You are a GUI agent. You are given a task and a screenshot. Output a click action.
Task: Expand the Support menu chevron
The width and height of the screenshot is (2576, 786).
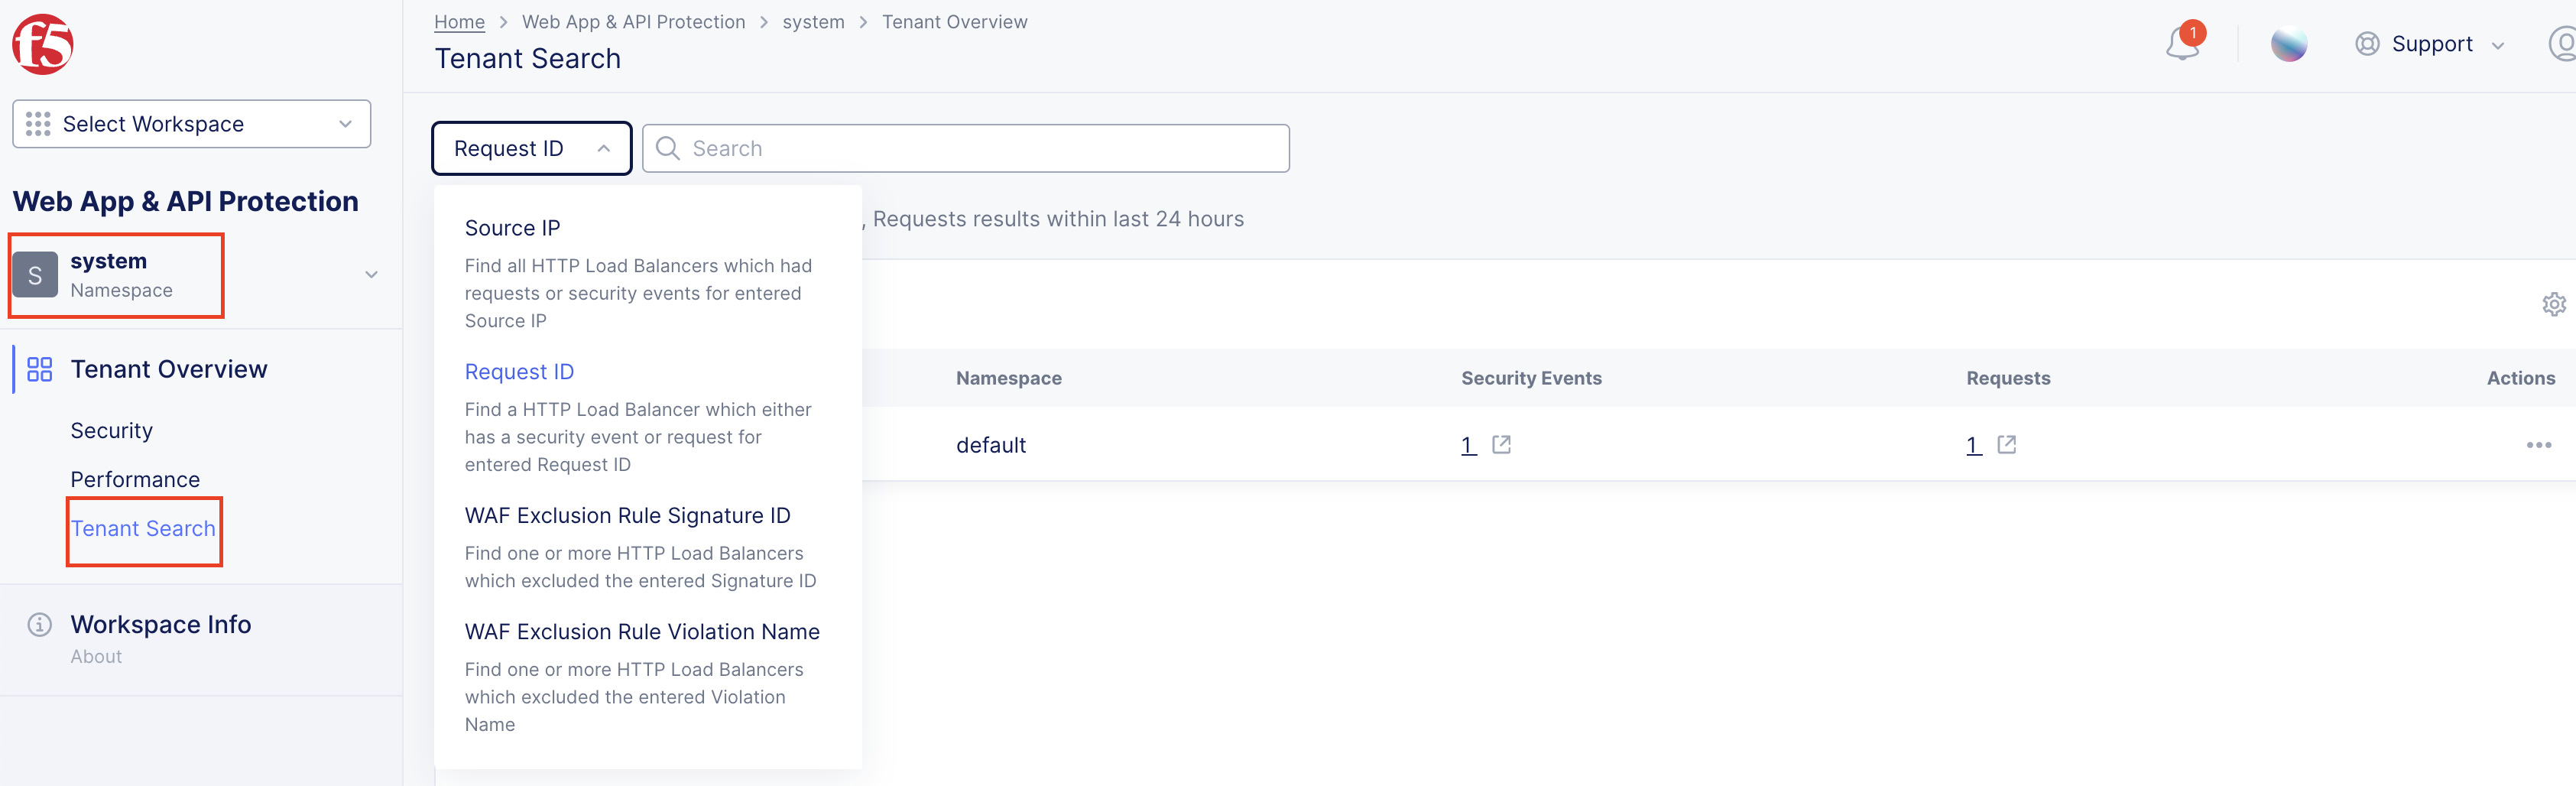point(2498,45)
